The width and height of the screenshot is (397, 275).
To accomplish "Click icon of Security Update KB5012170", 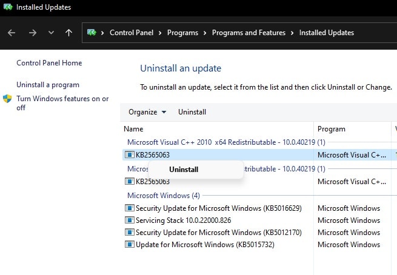I will [x=129, y=232].
